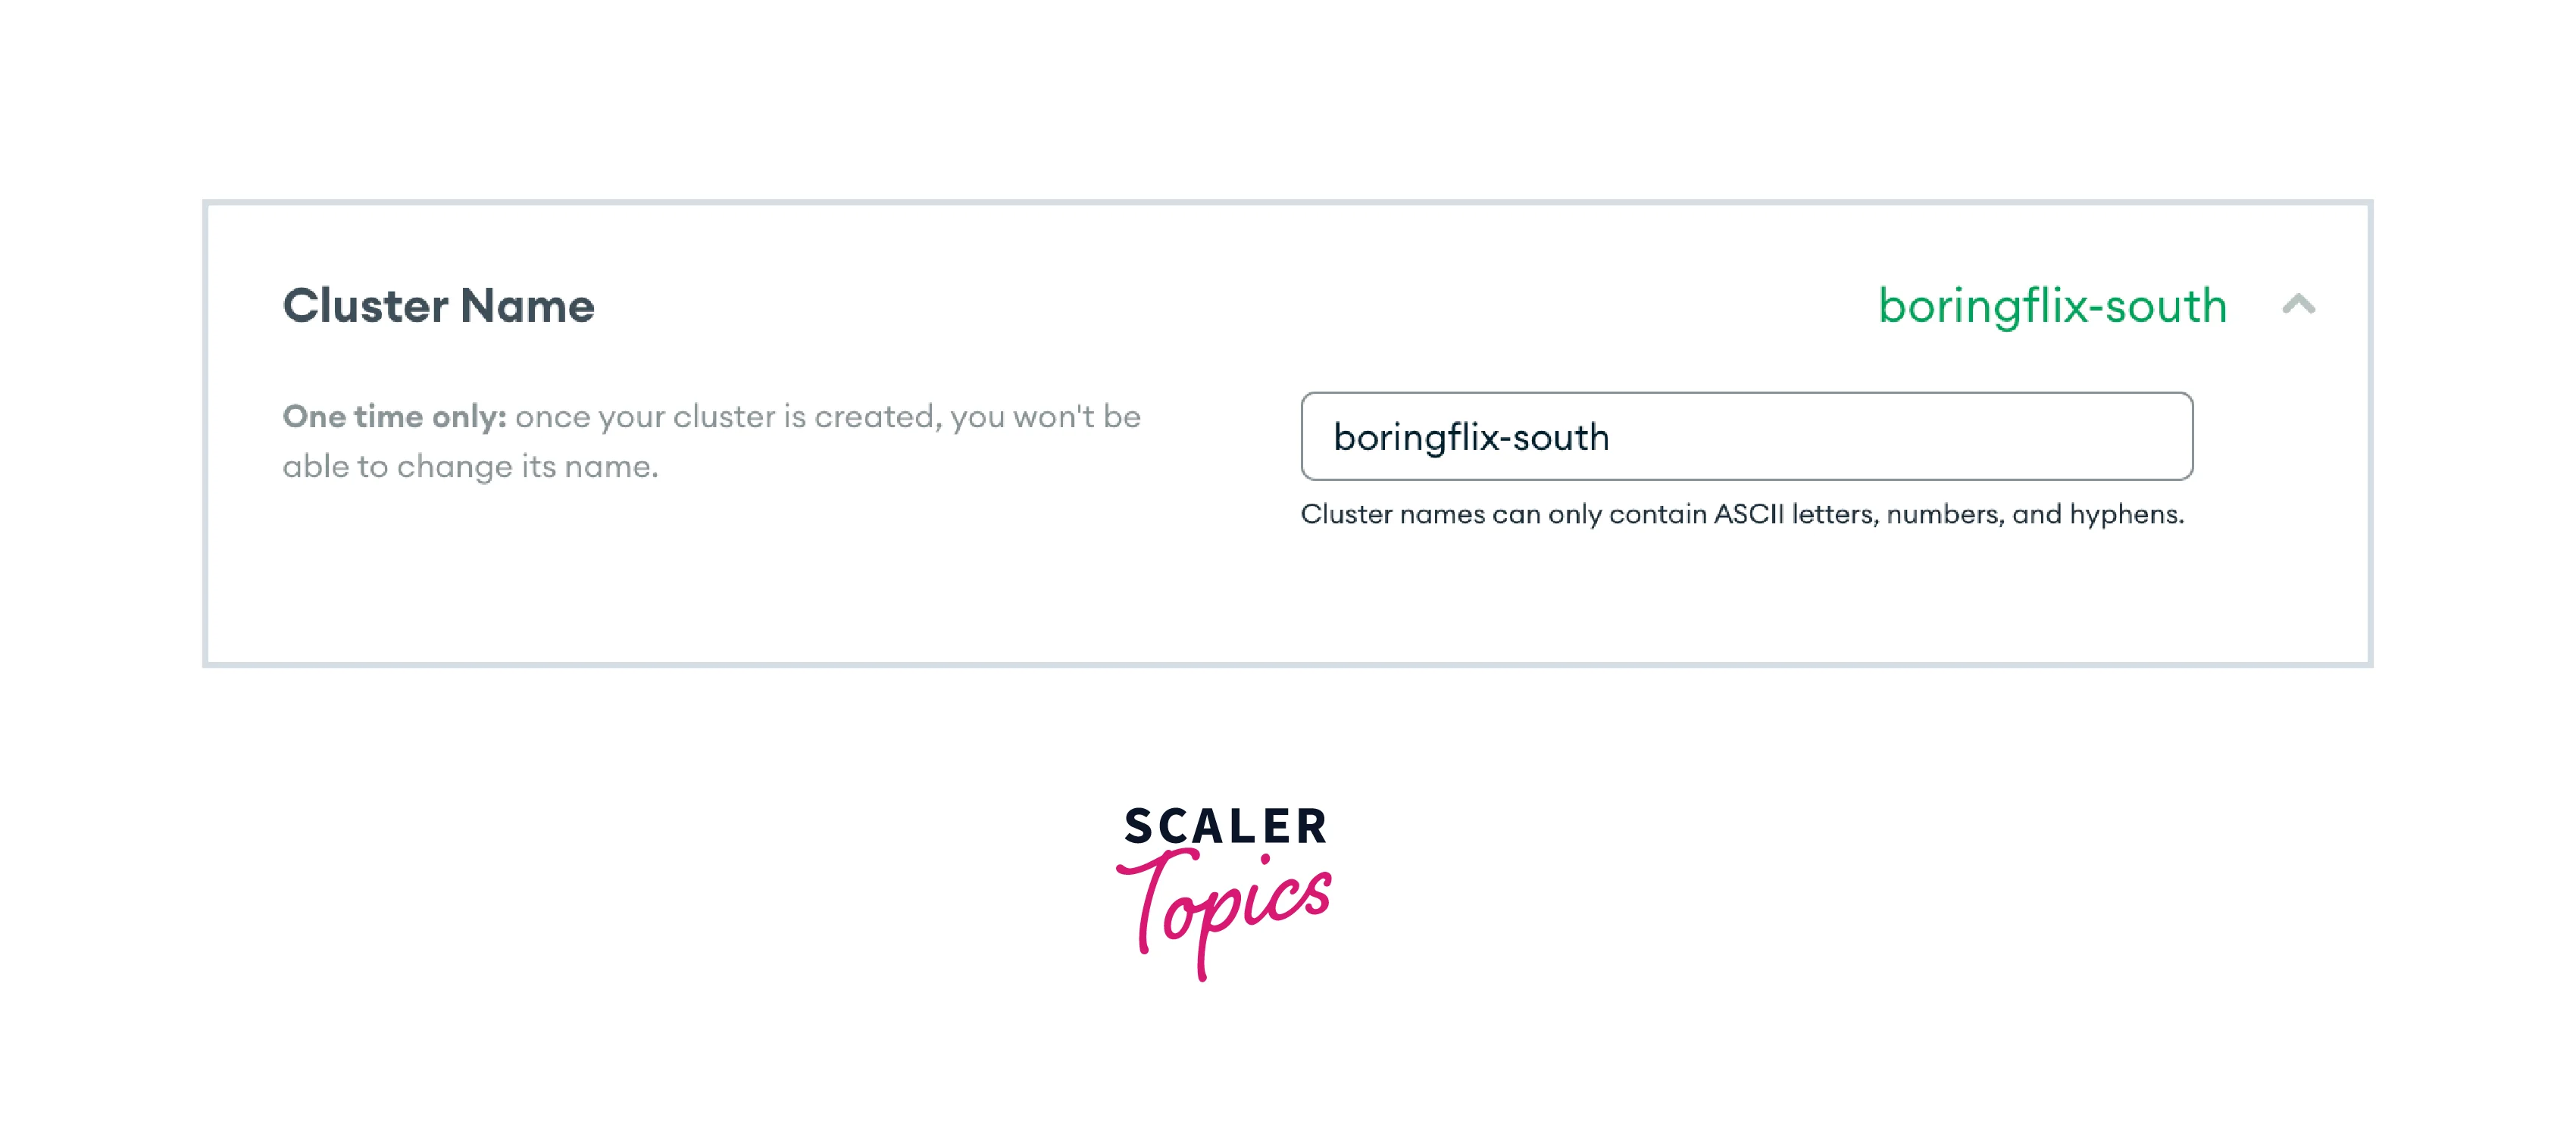Click the word "Cluster" in bold heading
Screen dimensions: 2576x1127
point(365,306)
